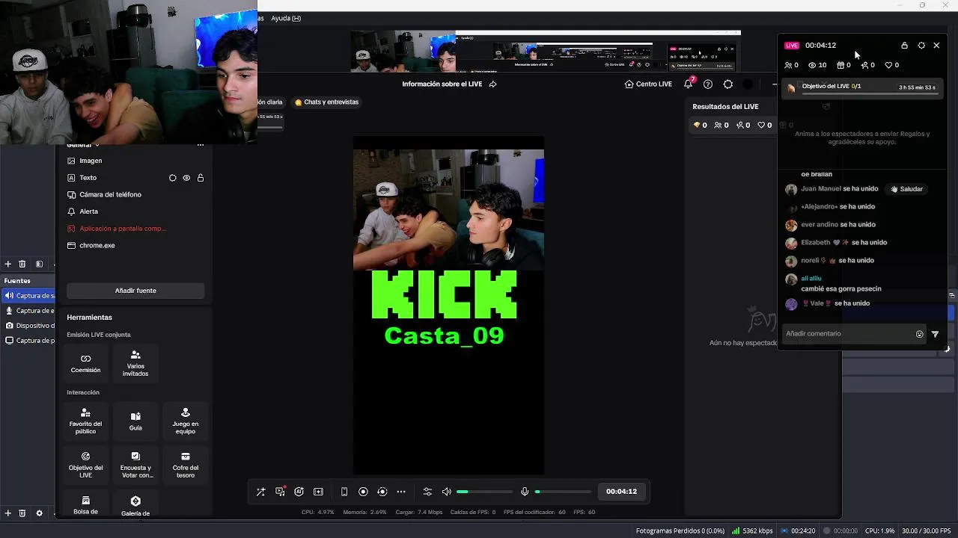
Task: Select the Texto source row
Action: [x=135, y=178]
